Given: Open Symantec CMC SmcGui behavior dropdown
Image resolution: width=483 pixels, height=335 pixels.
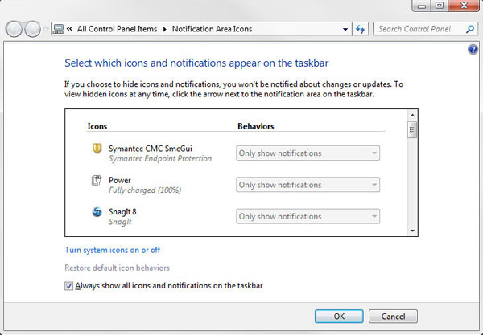Looking at the screenshot, I should (x=308, y=153).
